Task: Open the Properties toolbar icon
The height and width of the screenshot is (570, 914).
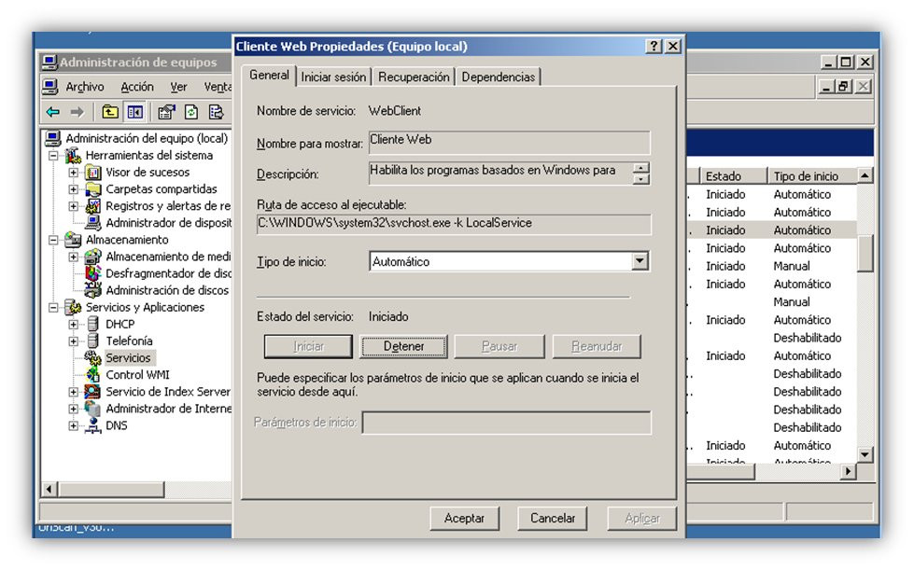Action: click(166, 112)
